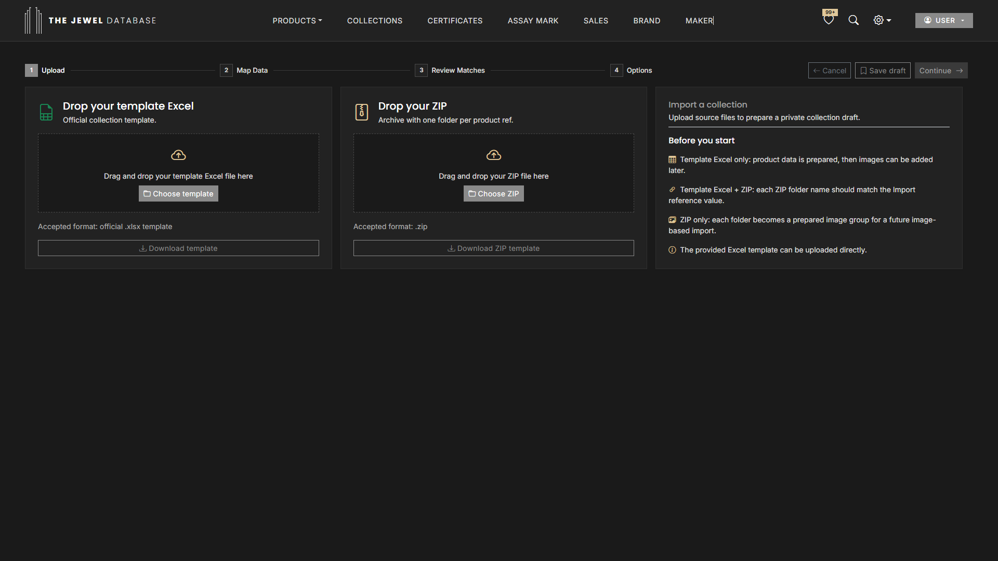Save the import as draft
The image size is (998, 561).
coord(883,71)
